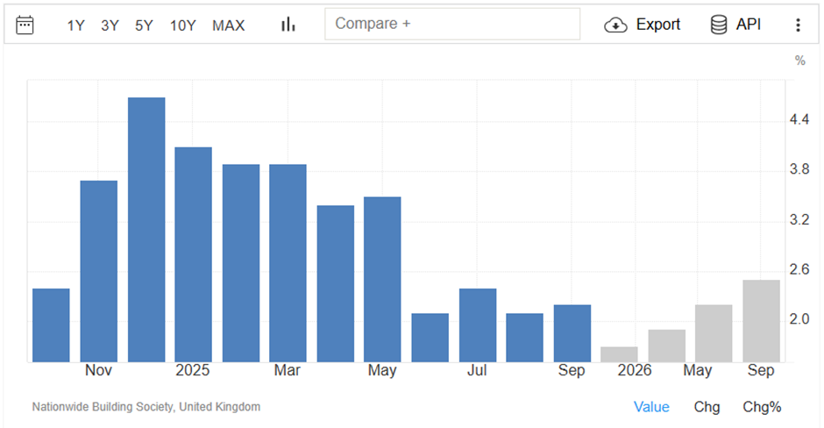Click the Mar x-axis label
The height and width of the screenshot is (428, 824).
(x=287, y=370)
